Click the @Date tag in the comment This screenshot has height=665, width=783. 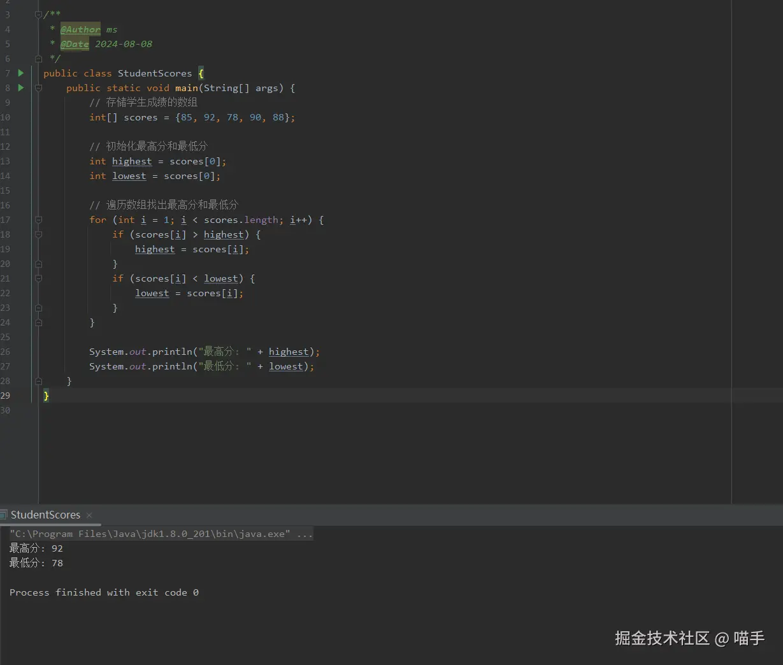[x=75, y=44]
